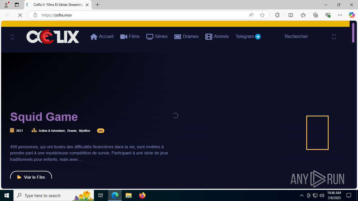Open the notification center
358x201 pixels.
pyautogui.click(x=349, y=195)
